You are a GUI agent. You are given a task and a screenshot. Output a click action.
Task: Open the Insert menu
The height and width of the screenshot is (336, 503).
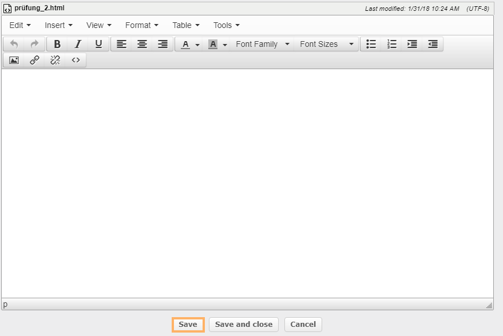coord(58,25)
